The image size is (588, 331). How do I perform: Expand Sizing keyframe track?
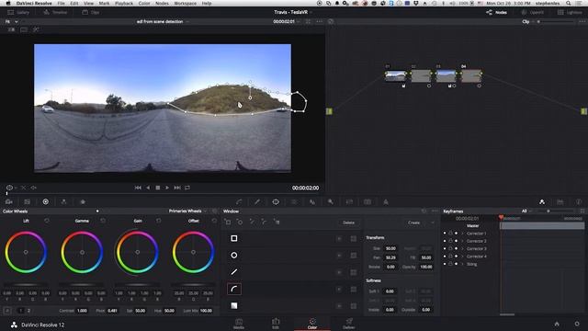coord(462,264)
